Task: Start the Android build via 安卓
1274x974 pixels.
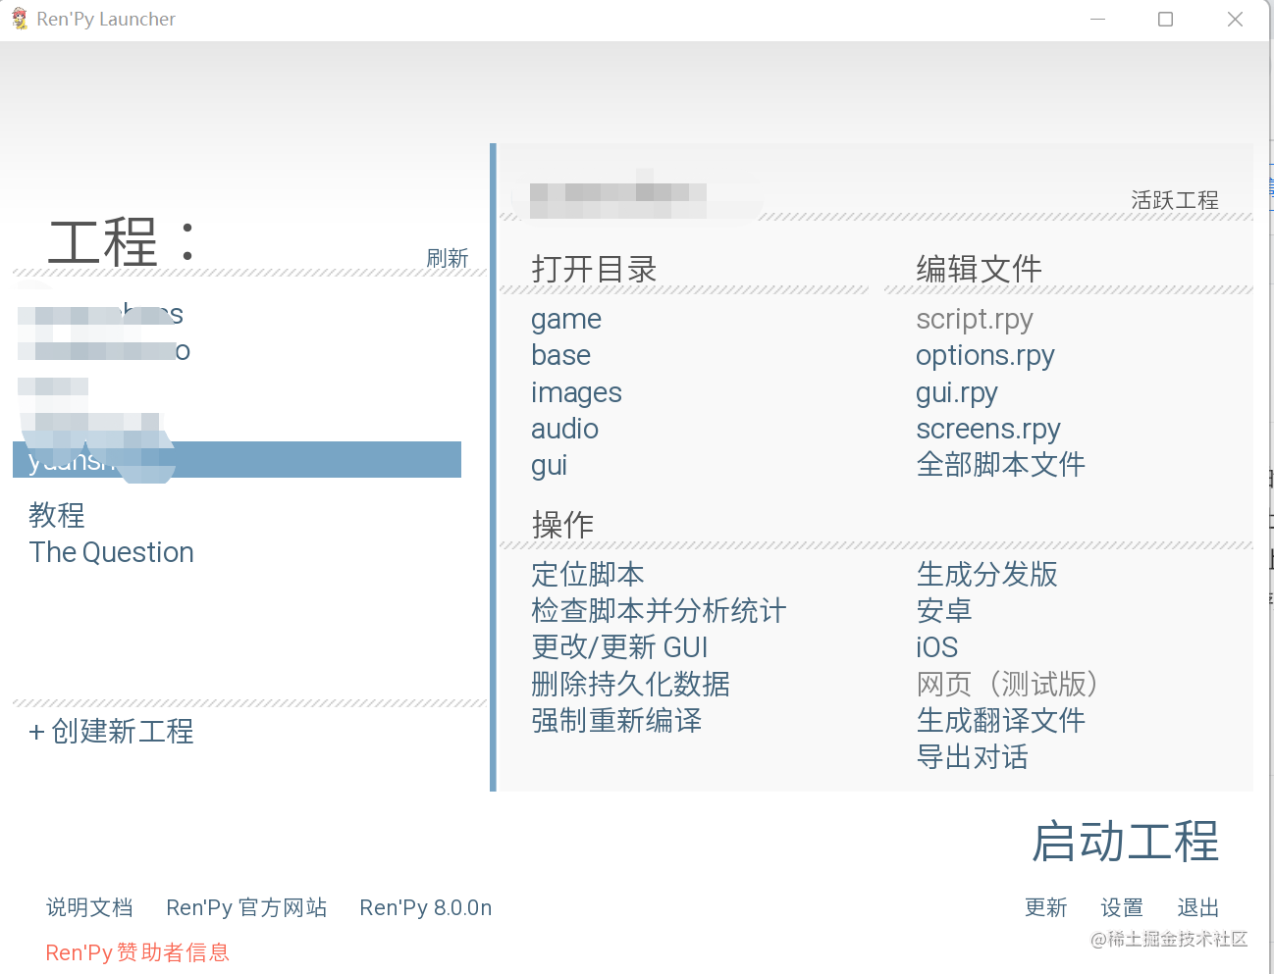Action: [943, 610]
